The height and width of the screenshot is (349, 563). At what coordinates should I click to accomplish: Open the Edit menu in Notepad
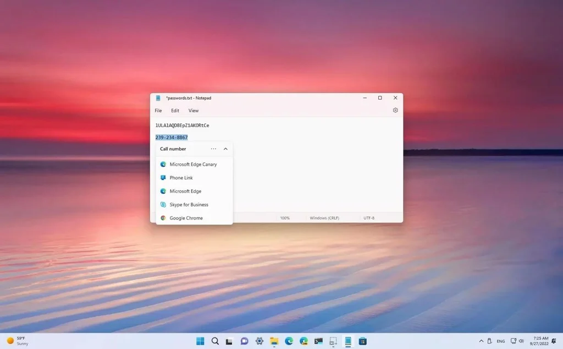coord(175,111)
